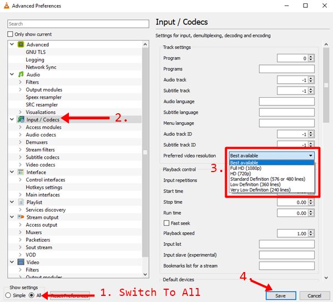The height and width of the screenshot is (302, 333).
Task: Tick the Fast seek checkbox
Action: pos(167,223)
